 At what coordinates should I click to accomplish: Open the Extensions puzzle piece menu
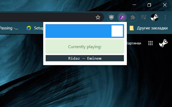pos(133,17)
